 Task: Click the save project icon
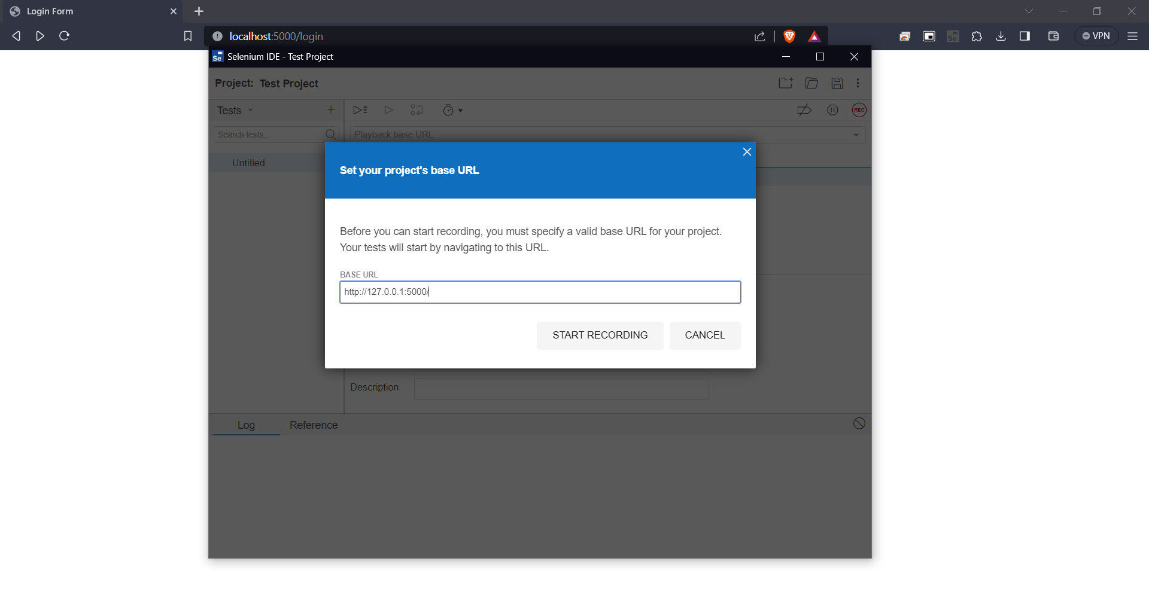pos(837,83)
